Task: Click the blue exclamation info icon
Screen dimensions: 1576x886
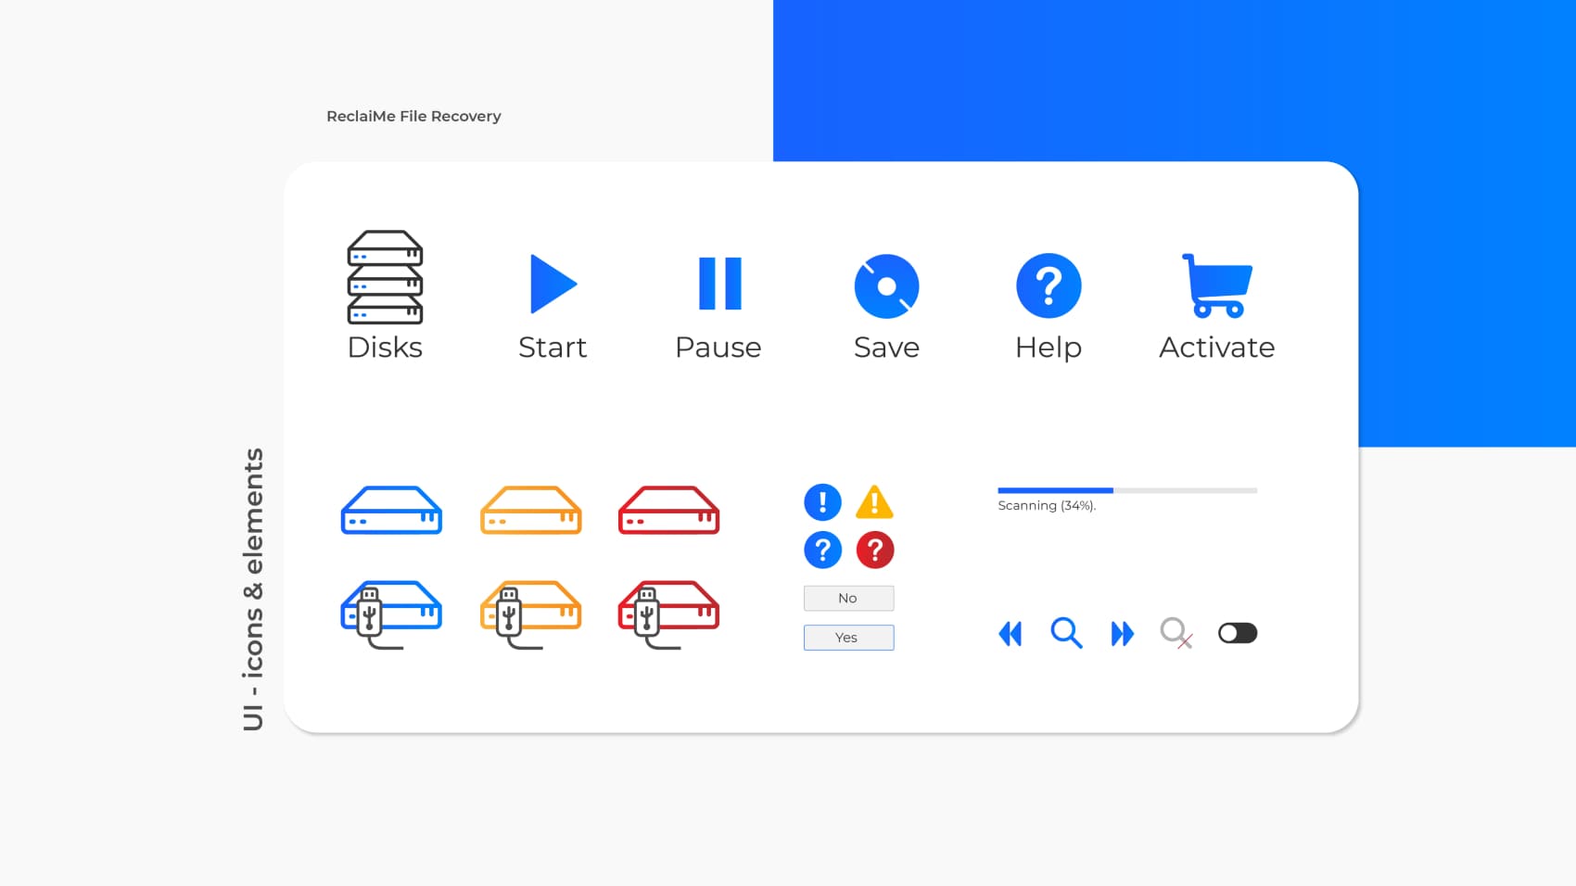Action: (822, 502)
